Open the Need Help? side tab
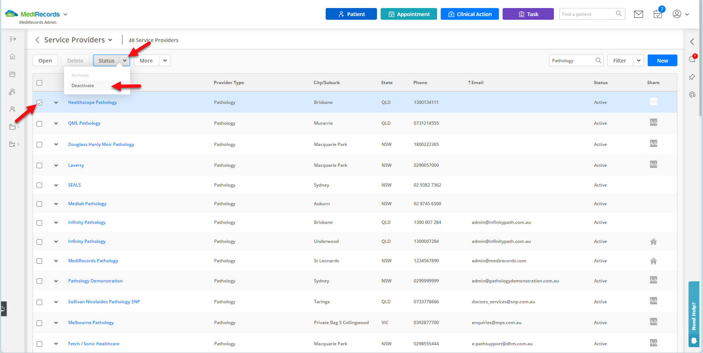The height and width of the screenshot is (353, 703). 694,314
